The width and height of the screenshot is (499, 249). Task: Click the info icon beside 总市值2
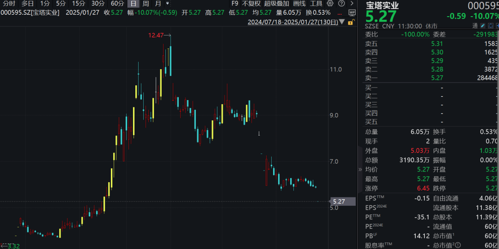[x=458, y=245]
